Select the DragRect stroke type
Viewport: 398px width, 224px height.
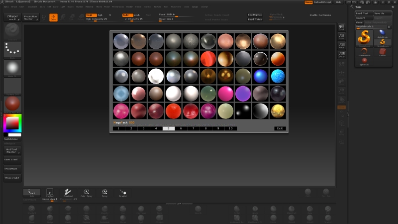tap(50, 193)
